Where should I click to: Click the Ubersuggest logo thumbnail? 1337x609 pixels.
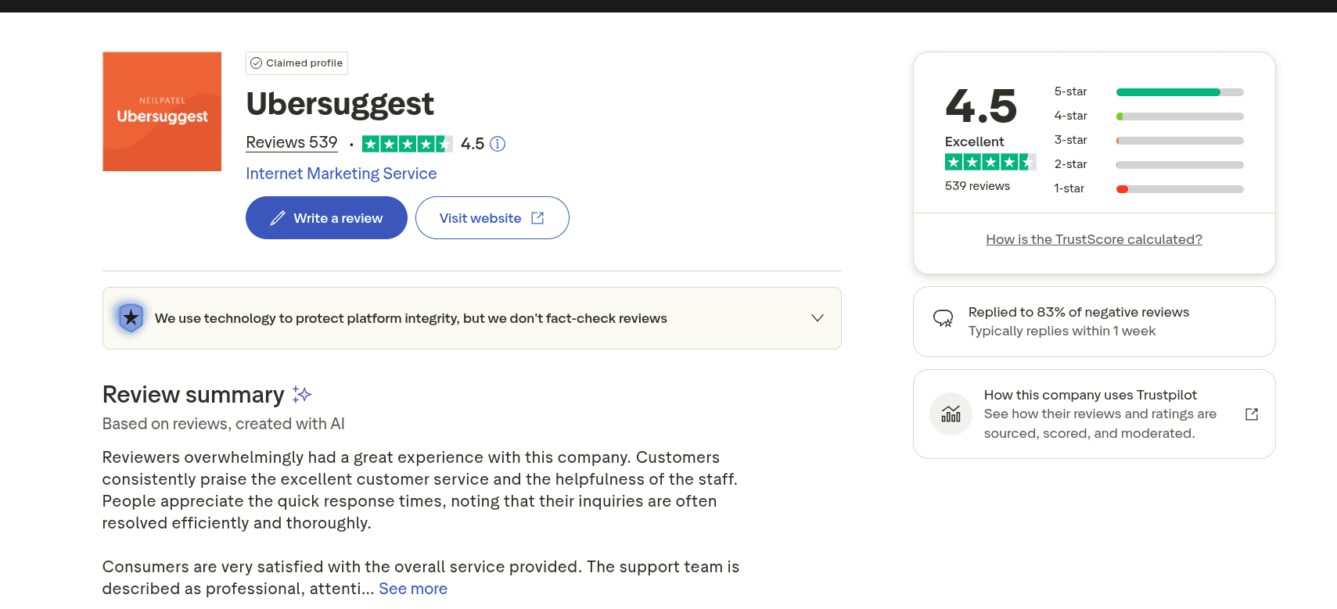(x=162, y=112)
